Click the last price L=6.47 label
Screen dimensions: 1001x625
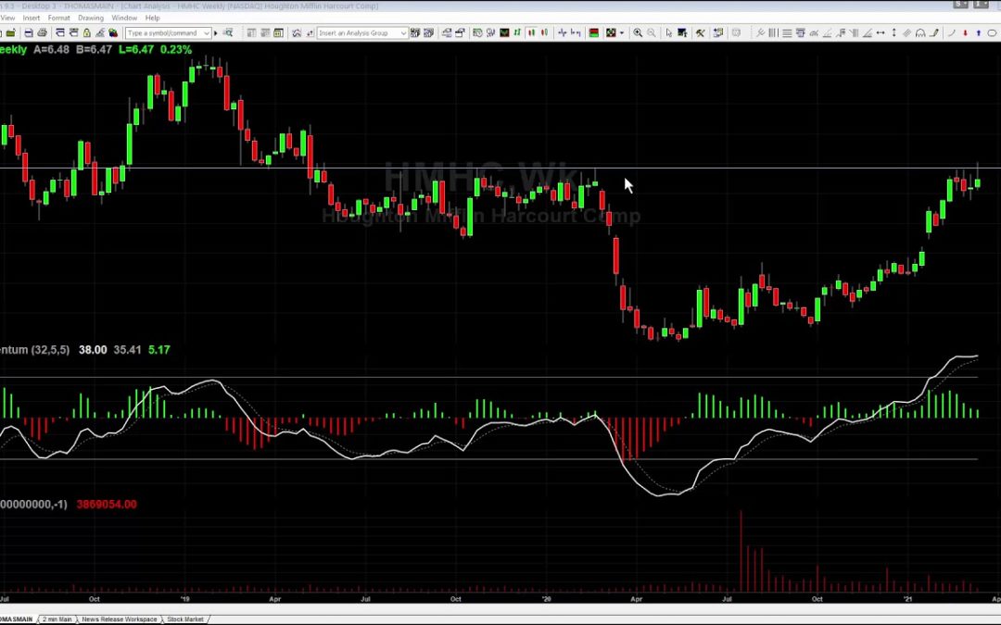[x=136, y=49]
